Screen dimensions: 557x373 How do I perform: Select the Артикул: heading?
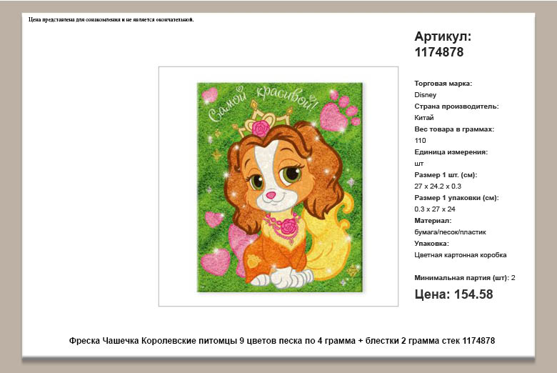[443, 36]
